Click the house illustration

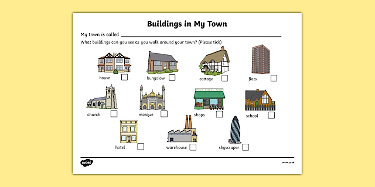point(114,62)
